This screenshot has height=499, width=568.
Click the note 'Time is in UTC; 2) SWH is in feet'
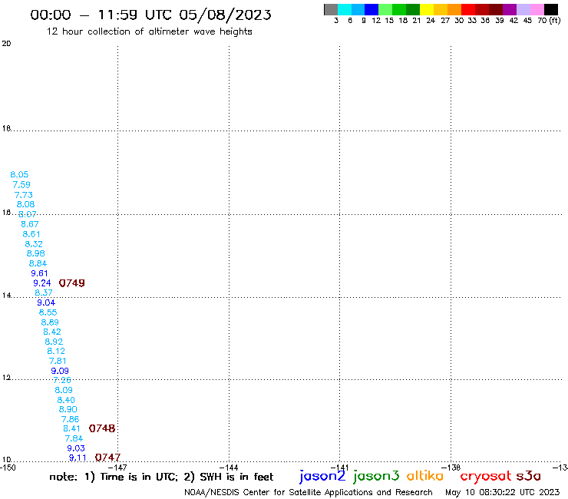[x=187, y=477]
